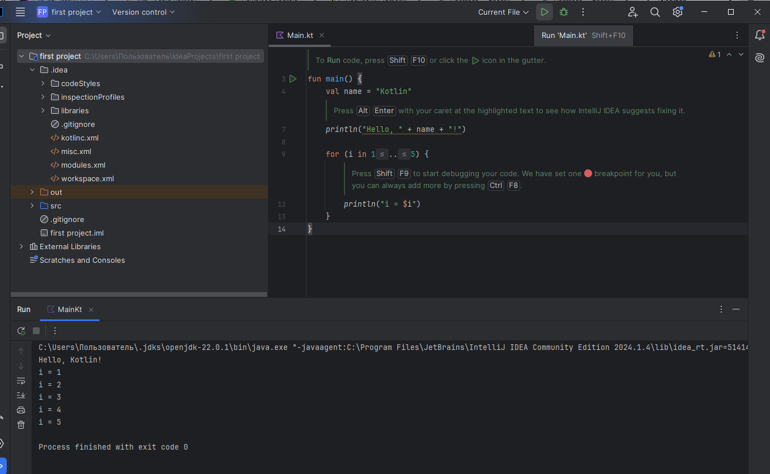Open the Current File run configuration dropdown
The width and height of the screenshot is (770, 474).
(503, 12)
